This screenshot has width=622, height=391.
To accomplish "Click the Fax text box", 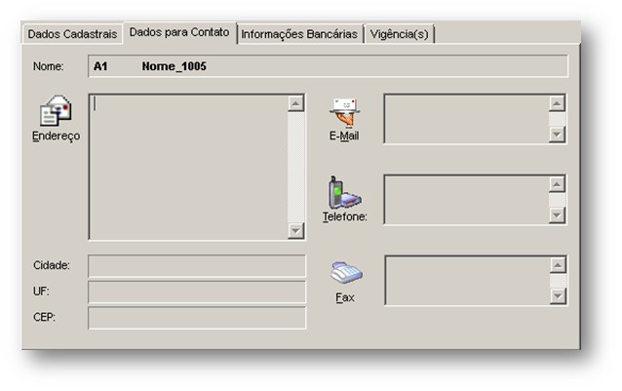I will click(466, 281).
